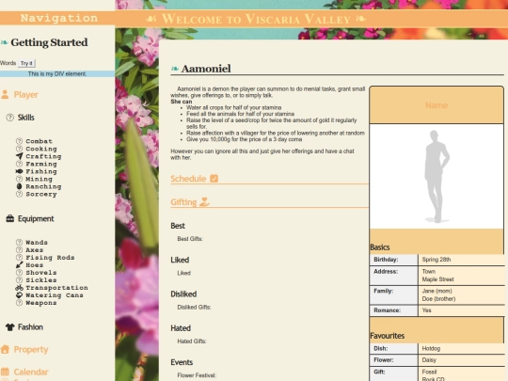Click the Basics section header
The height and width of the screenshot is (381, 508).
click(x=380, y=247)
